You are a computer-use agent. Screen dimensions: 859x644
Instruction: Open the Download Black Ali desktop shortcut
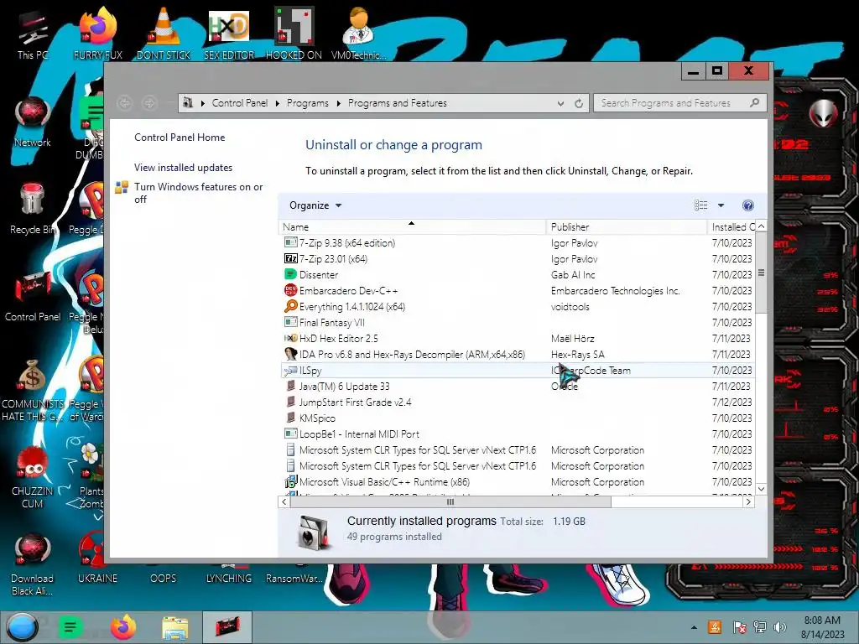pos(33,564)
